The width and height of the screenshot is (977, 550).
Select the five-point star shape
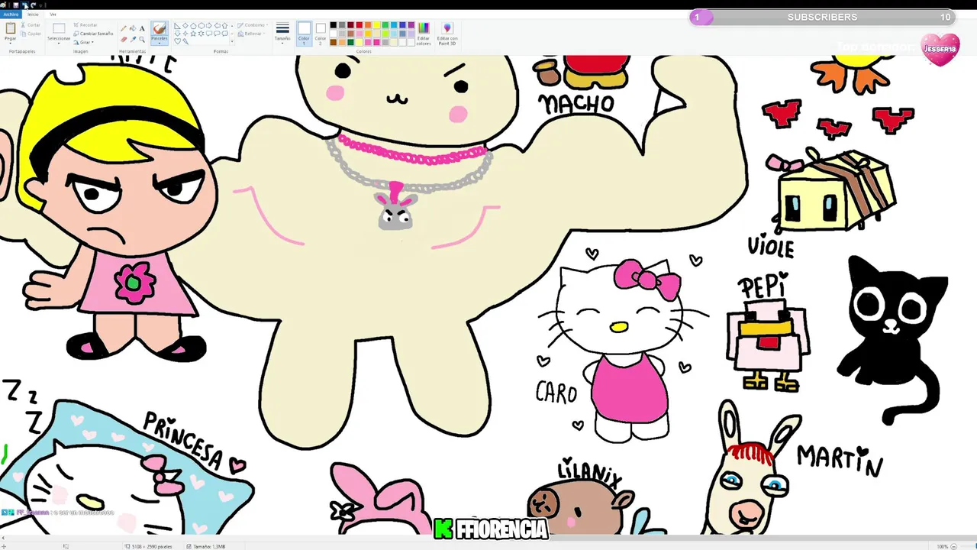[193, 34]
